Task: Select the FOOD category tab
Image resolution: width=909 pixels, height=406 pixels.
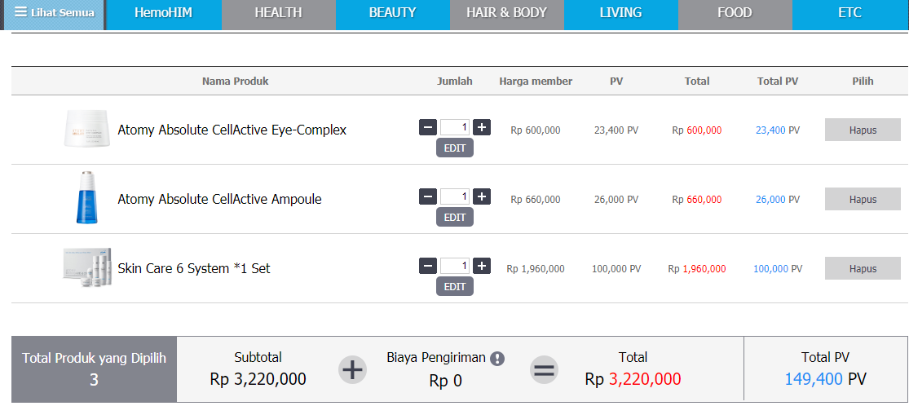Action: [735, 13]
